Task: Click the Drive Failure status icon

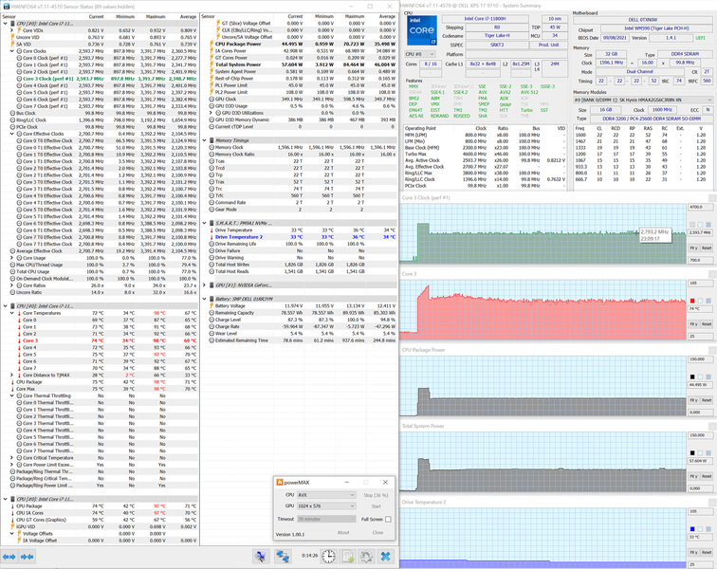Action: click(211, 250)
